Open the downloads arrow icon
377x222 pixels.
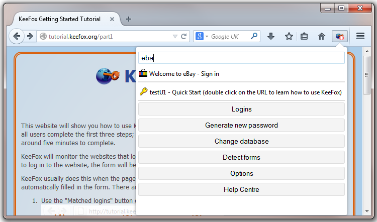pyautogui.click(x=271, y=36)
